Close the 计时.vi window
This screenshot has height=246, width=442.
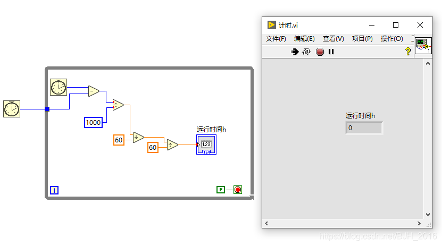click(x=420, y=25)
